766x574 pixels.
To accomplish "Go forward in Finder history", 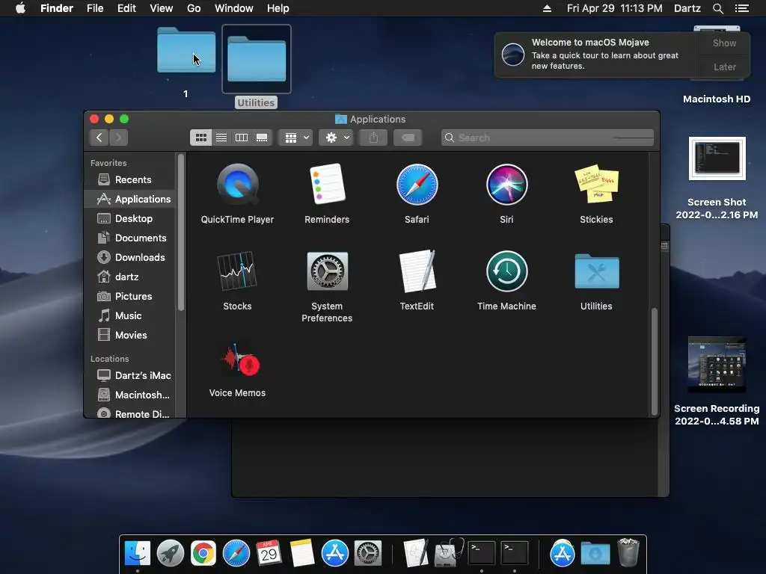I will click(x=118, y=138).
